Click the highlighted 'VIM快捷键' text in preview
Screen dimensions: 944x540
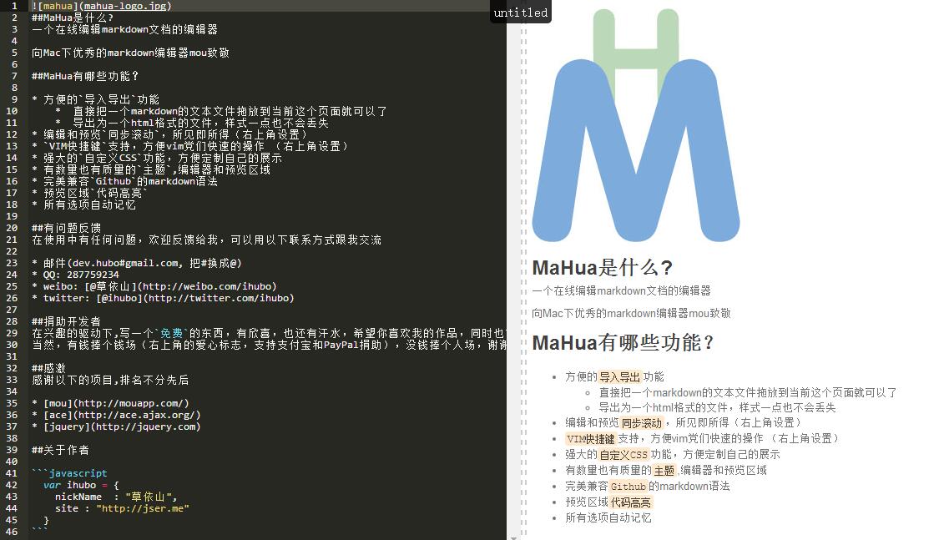[x=590, y=439]
